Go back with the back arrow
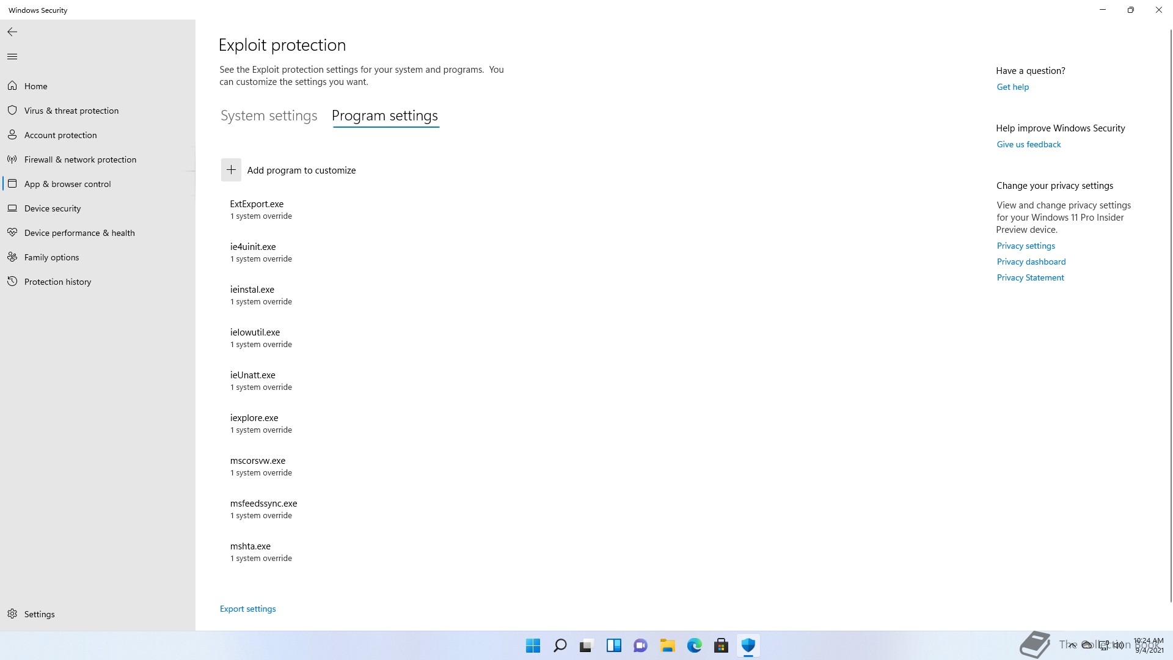This screenshot has height=660, width=1173. pyautogui.click(x=12, y=32)
